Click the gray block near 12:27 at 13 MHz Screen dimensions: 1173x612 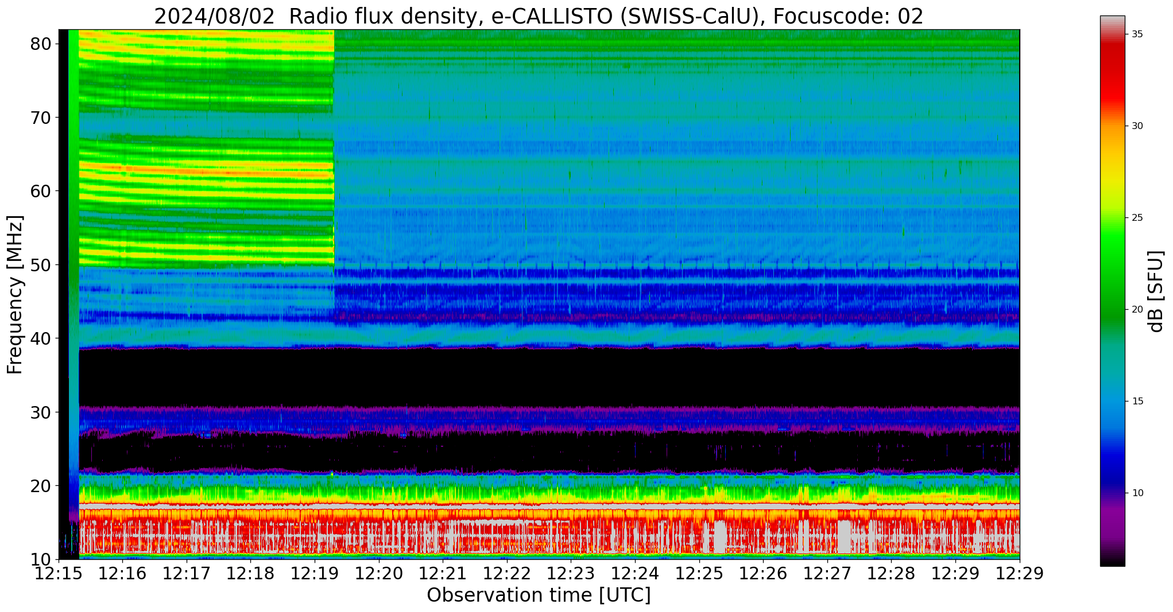[844, 537]
